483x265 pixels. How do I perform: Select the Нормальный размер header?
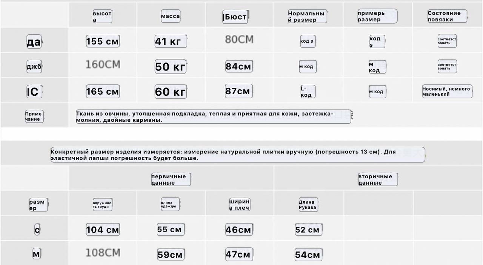[307, 16]
